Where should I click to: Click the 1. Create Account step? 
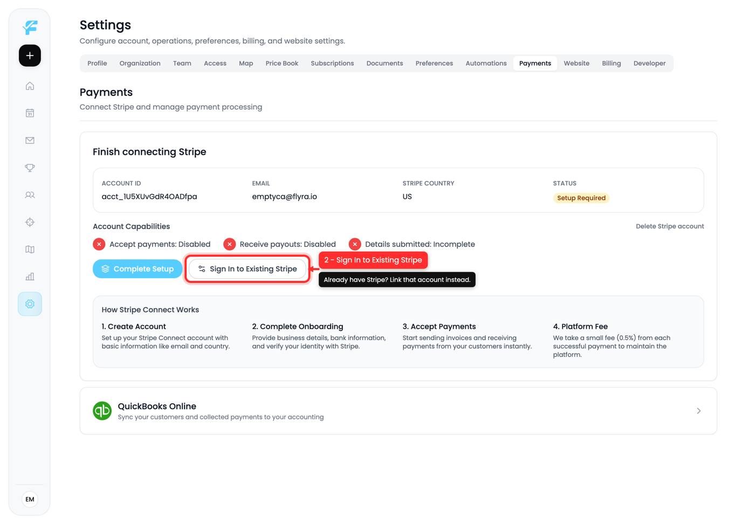pyautogui.click(x=134, y=327)
